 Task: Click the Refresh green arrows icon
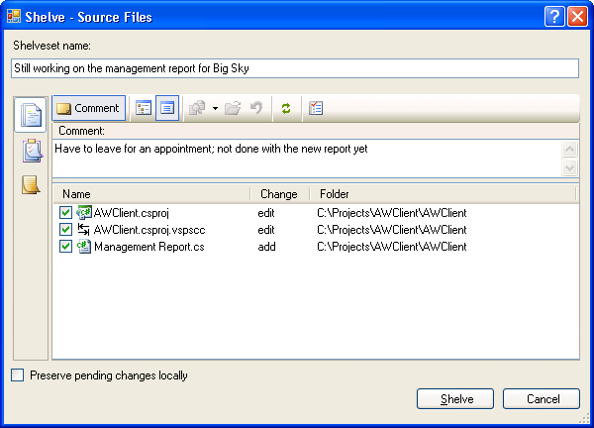(x=286, y=108)
